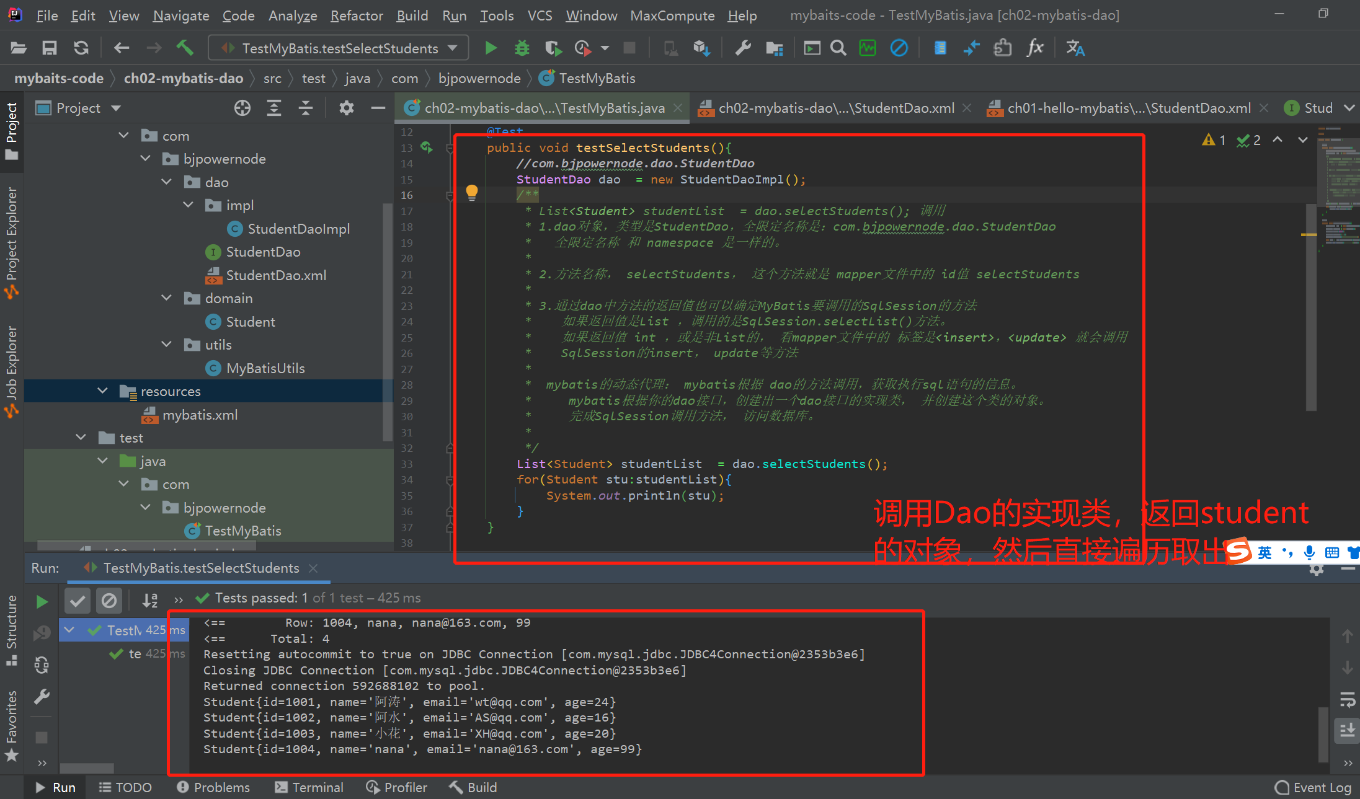This screenshot has height=799, width=1360.
Task: Switch to ch02 StudentDao.xml editor tab
Action: tap(835, 108)
